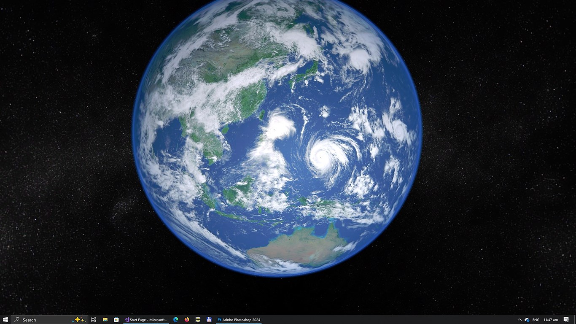This screenshot has height=324, width=576.
Task: Open the 11:47 am clock flyout
Action: [x=551, y=320]
